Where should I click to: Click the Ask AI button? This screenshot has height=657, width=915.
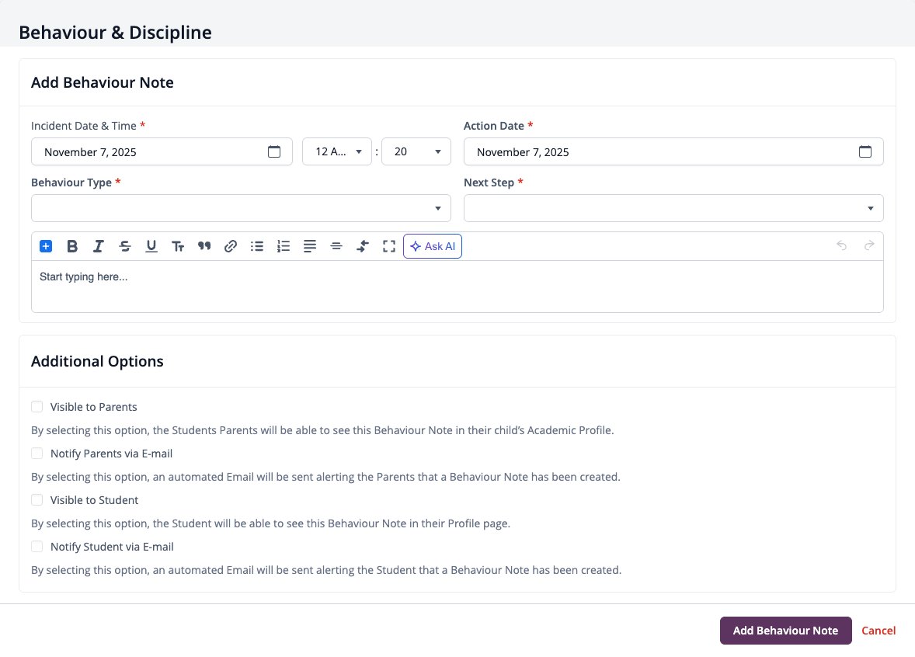[433, 246]
